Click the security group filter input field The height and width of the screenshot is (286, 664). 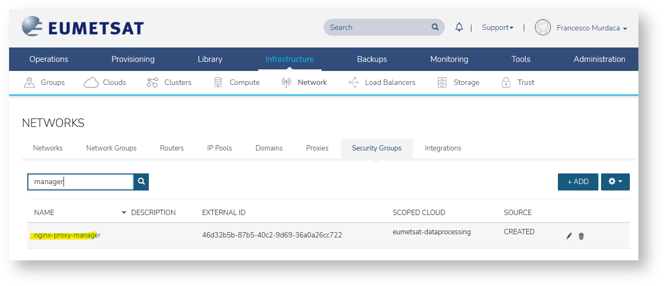tap(80, 182)
